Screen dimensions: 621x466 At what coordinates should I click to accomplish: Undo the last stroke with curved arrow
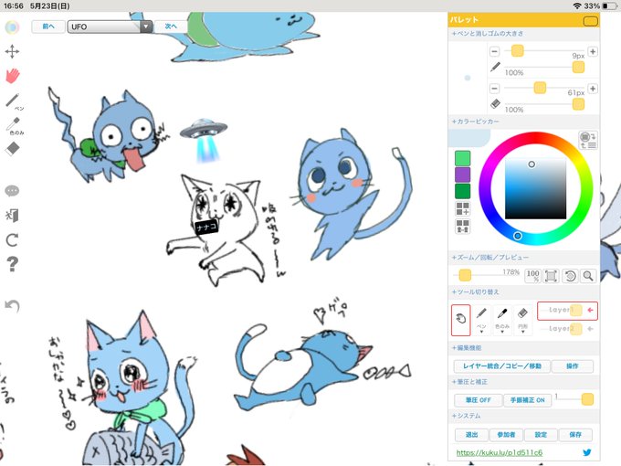(x=12, y=306)
